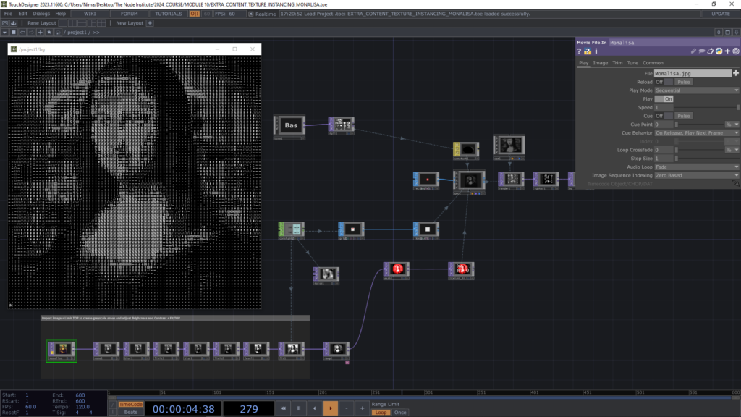Viewport: 741px width, 417px height.
Task: Select the left/right split pane layout icon
Action: click(x=73, y=23)
